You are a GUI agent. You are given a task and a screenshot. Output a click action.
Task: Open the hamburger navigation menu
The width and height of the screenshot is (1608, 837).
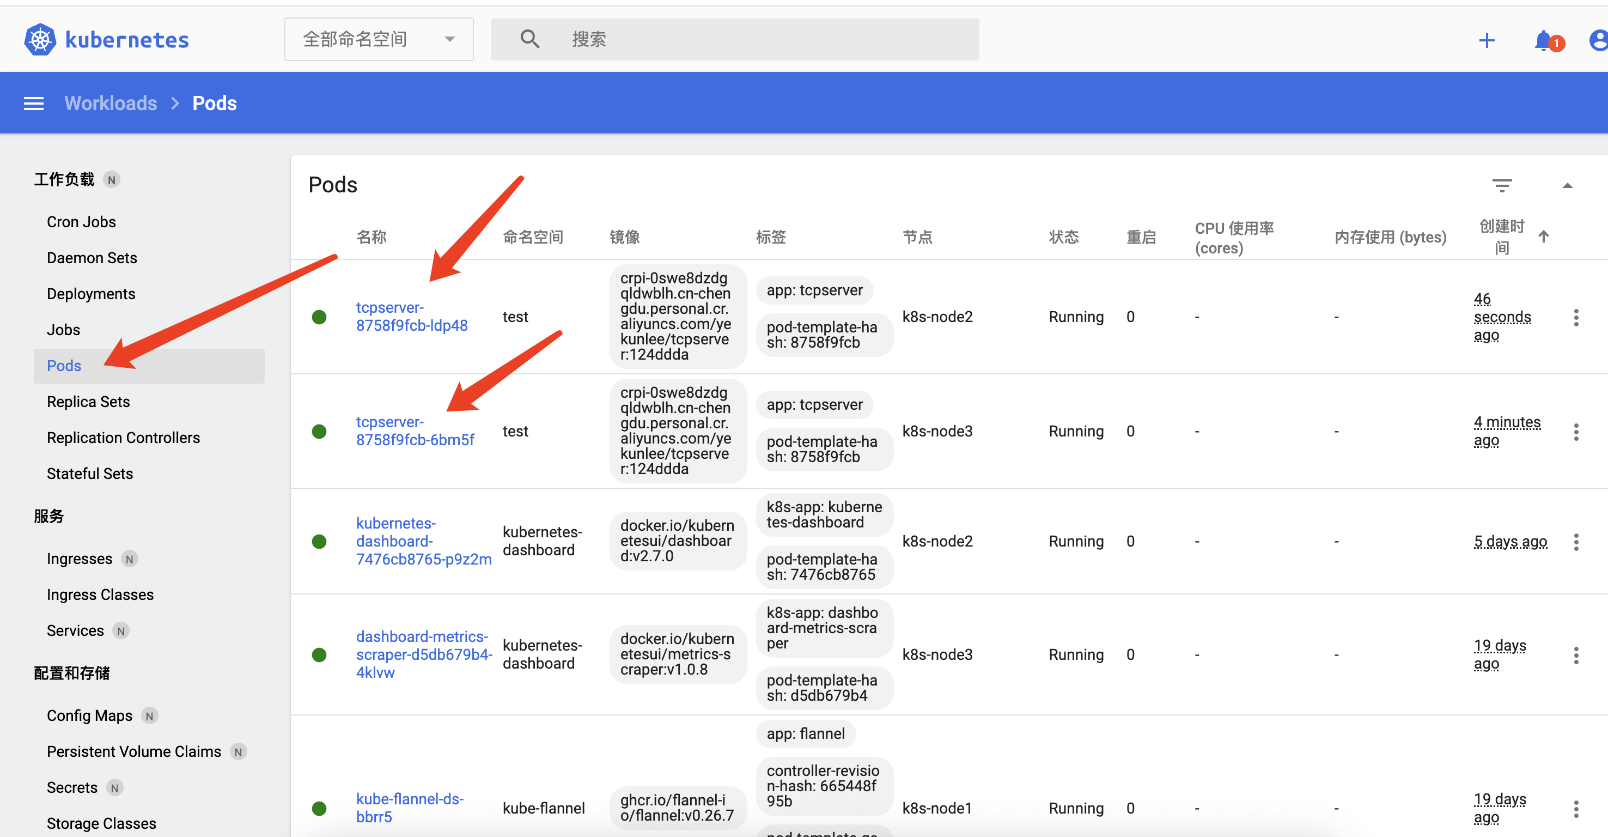click(34, 104)
